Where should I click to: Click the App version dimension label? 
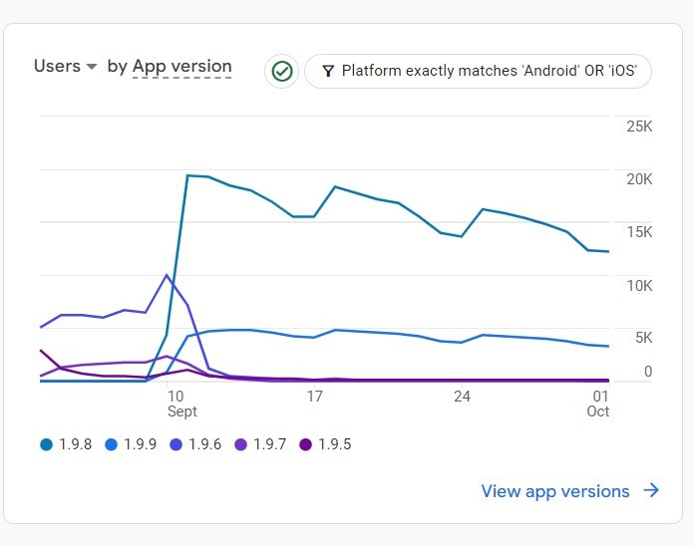tap(181, 67)
